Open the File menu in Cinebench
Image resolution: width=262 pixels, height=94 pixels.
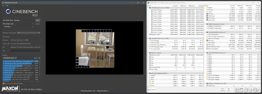[3, 6]
